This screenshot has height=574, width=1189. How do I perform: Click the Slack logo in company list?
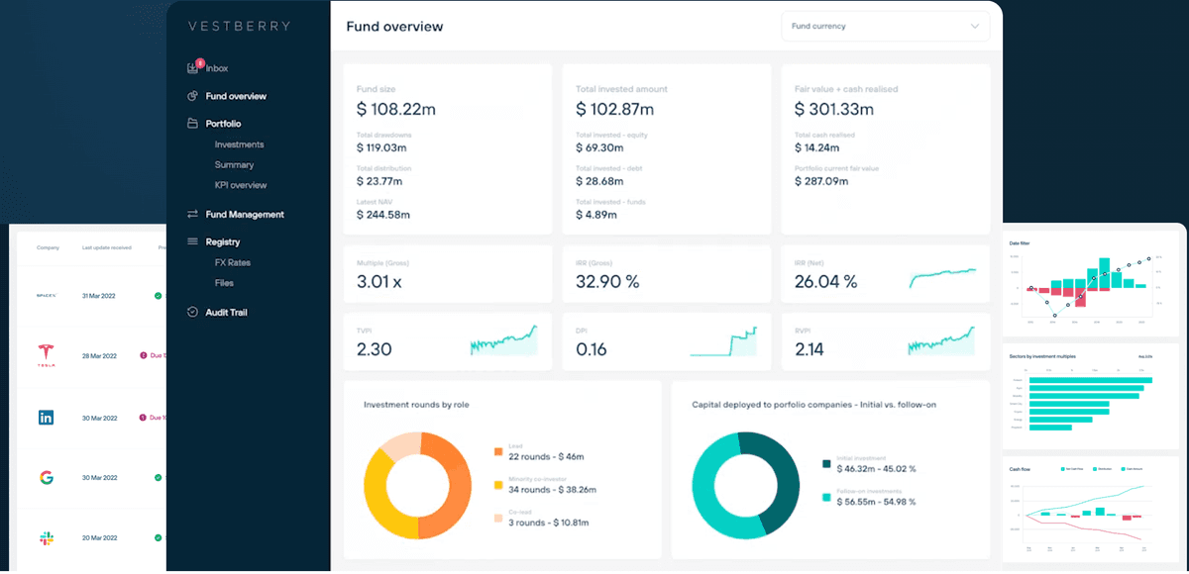pos(46,536)
